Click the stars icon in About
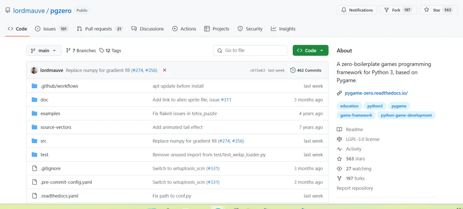 [x=340, y=158]
